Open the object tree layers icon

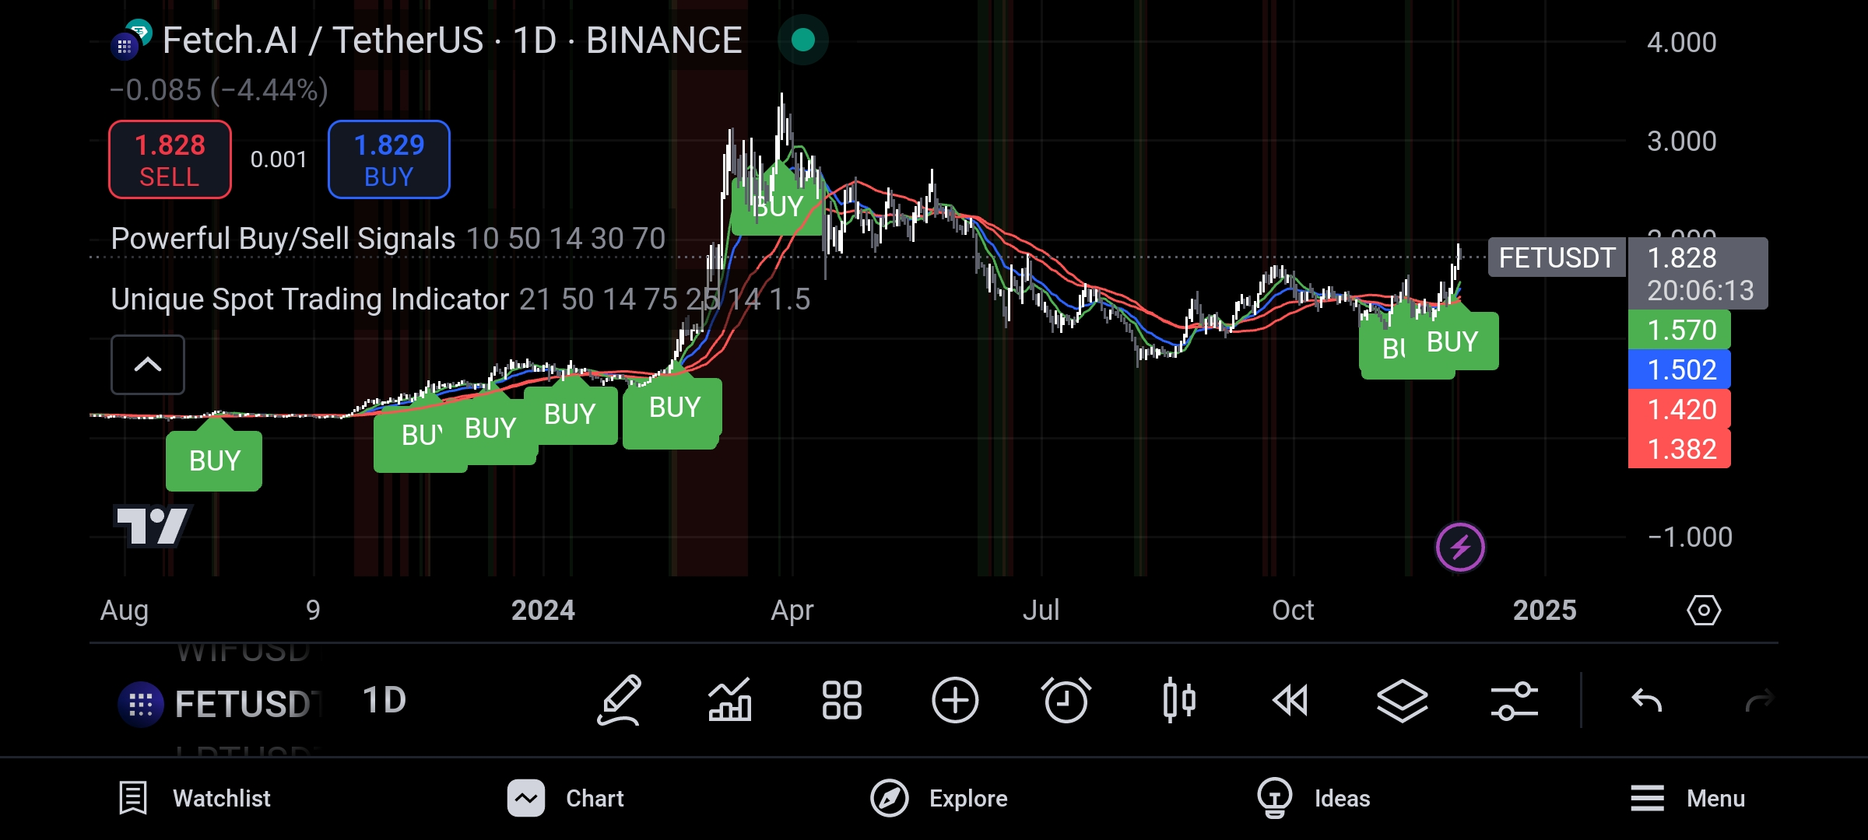coord(1402,700)
